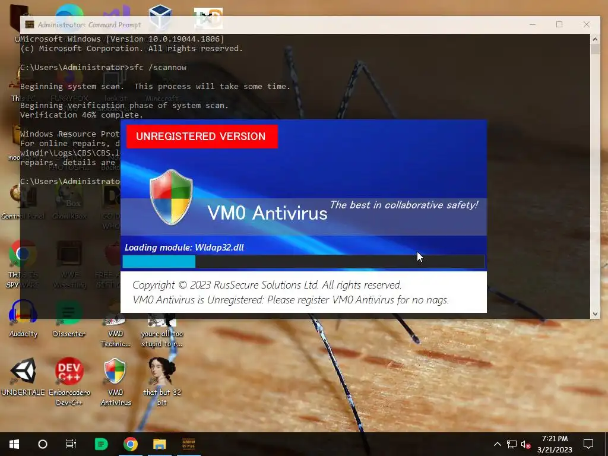
Task: Activate Command Prompt taskbar button
Action: (188, 444)
